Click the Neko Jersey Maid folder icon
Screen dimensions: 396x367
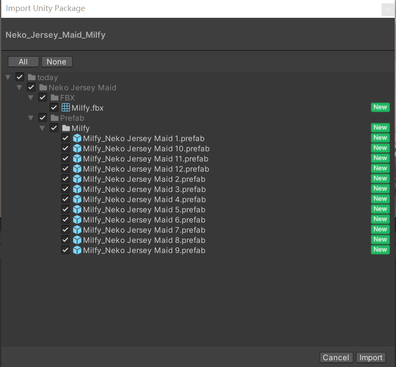tap(43, 88)
